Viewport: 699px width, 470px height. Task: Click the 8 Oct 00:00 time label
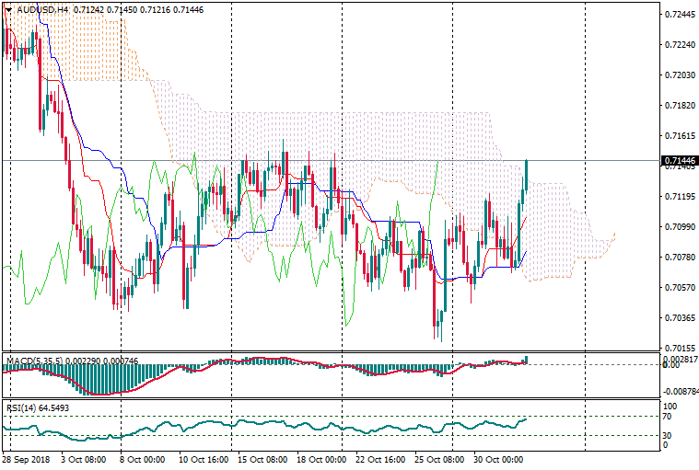141,458
